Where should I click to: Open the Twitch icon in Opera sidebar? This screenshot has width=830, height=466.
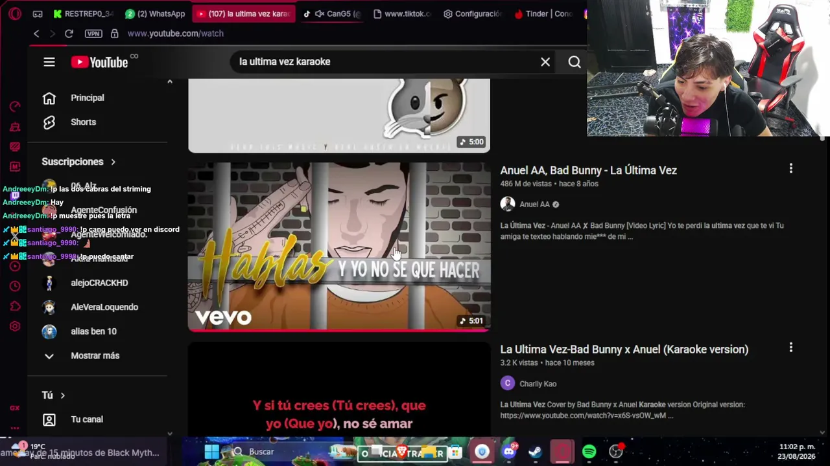point(15,195)
